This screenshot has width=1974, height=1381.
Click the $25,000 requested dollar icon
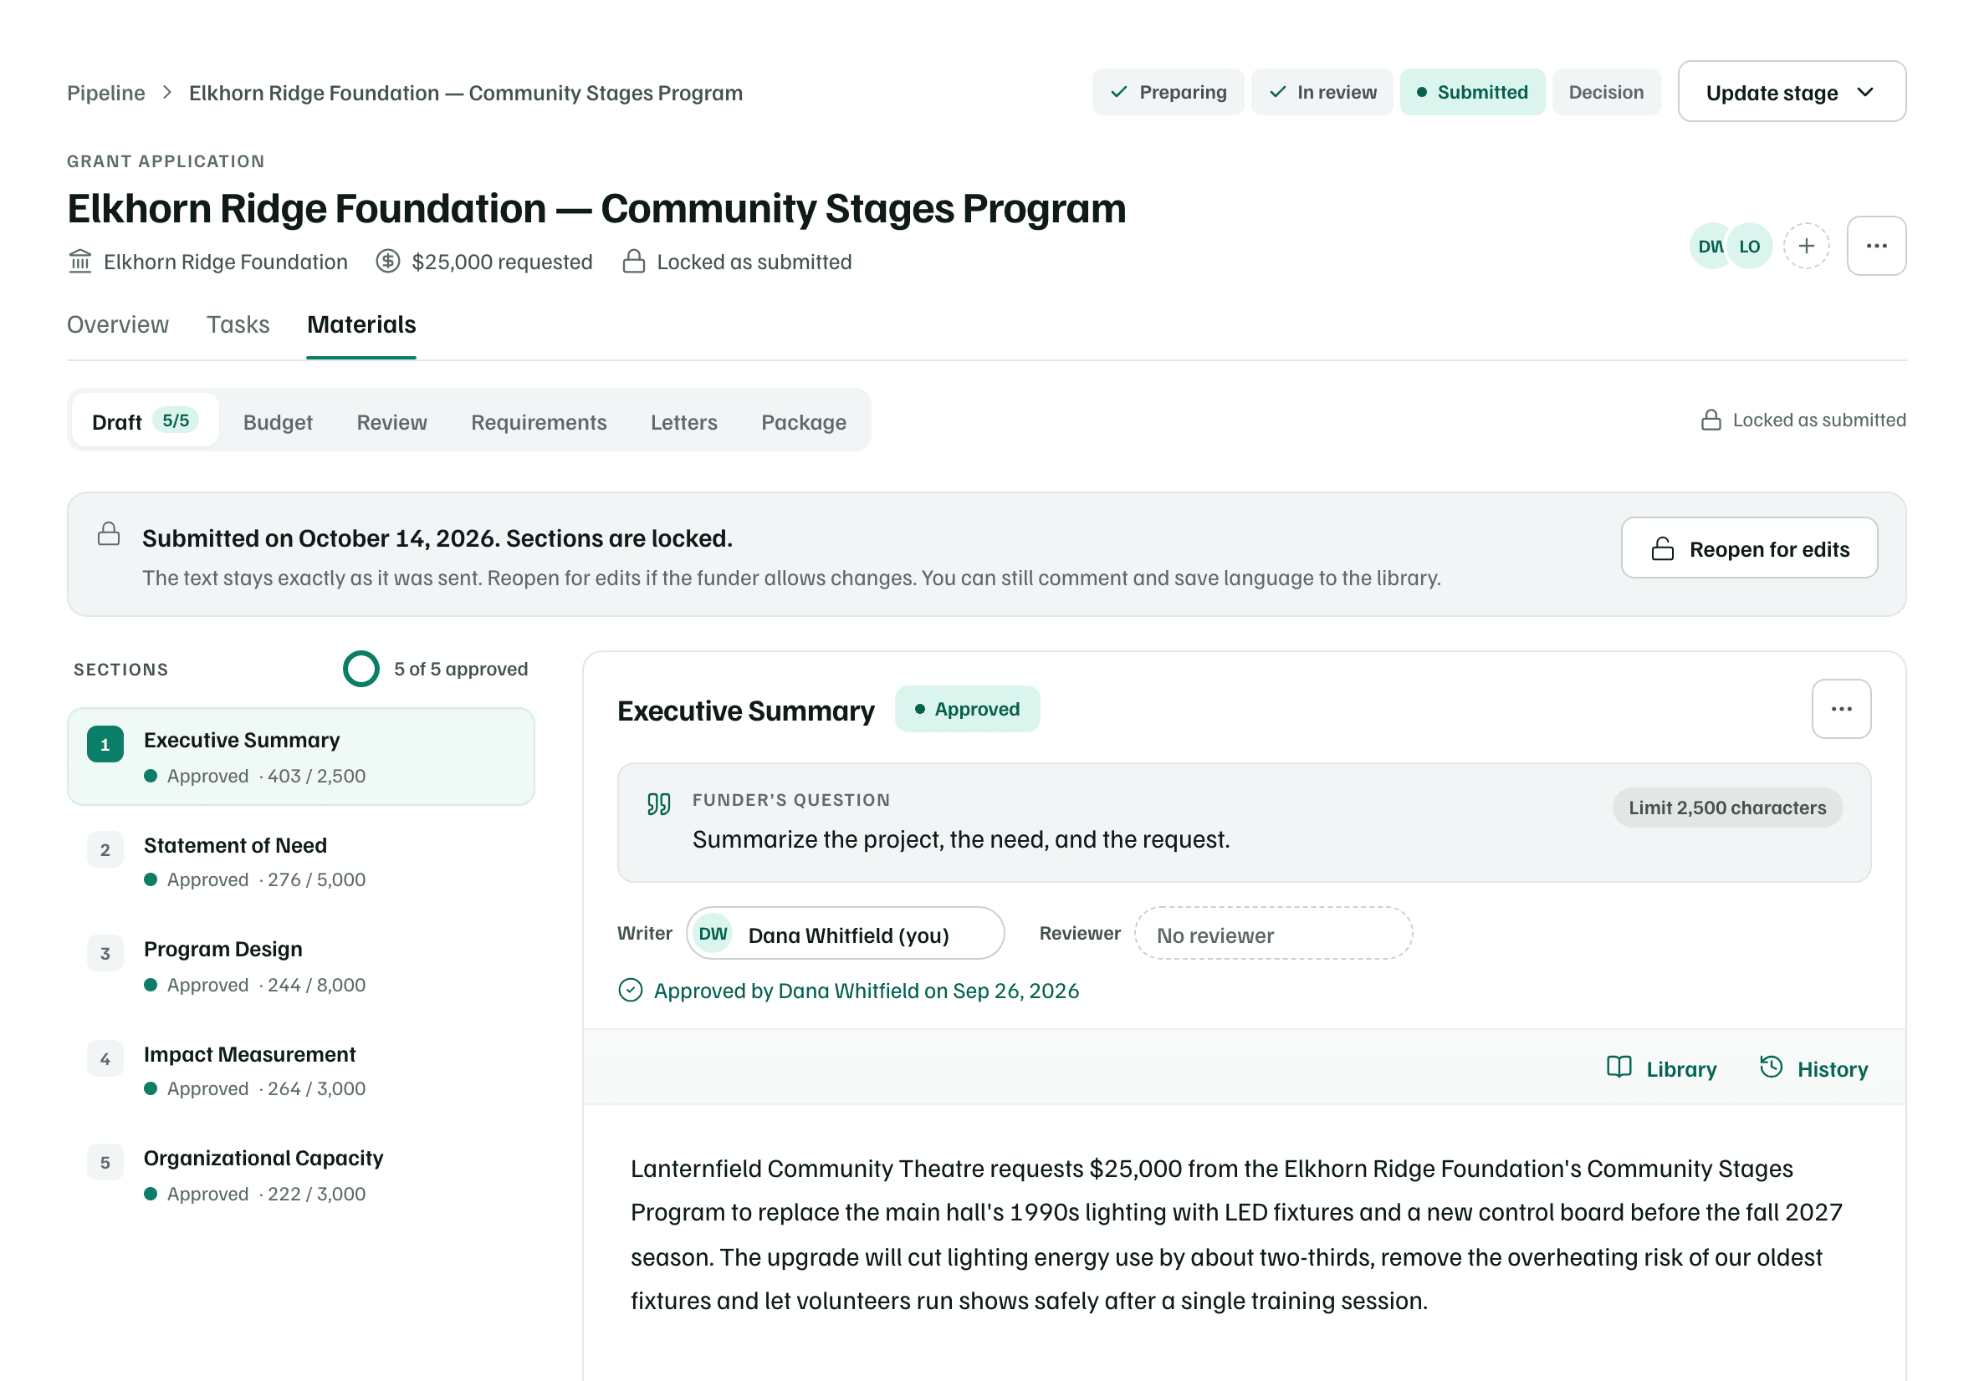pos(388,262)
